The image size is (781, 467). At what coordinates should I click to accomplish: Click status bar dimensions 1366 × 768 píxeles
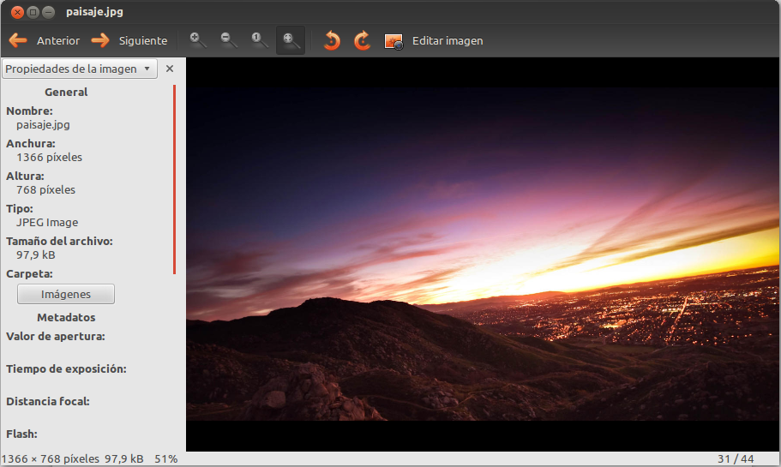click(51, 459)
